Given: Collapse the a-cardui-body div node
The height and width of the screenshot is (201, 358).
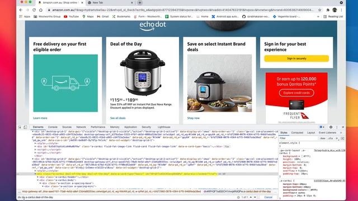Looking at the screenshot, I should click(38, 180).
